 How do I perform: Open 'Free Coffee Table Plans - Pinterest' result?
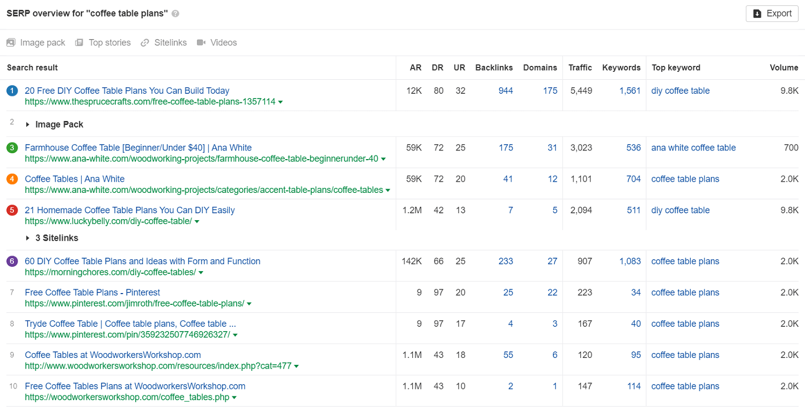coord(92,292)
